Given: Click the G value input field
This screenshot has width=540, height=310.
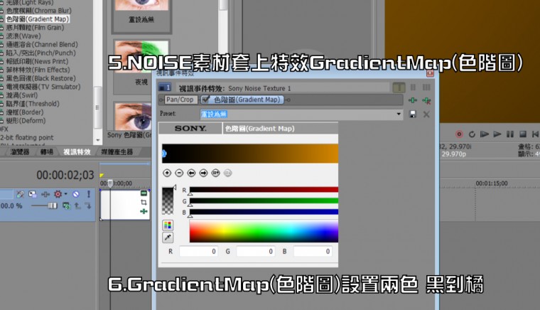Looking at the screenshot, I should click(x=255, y=252).
